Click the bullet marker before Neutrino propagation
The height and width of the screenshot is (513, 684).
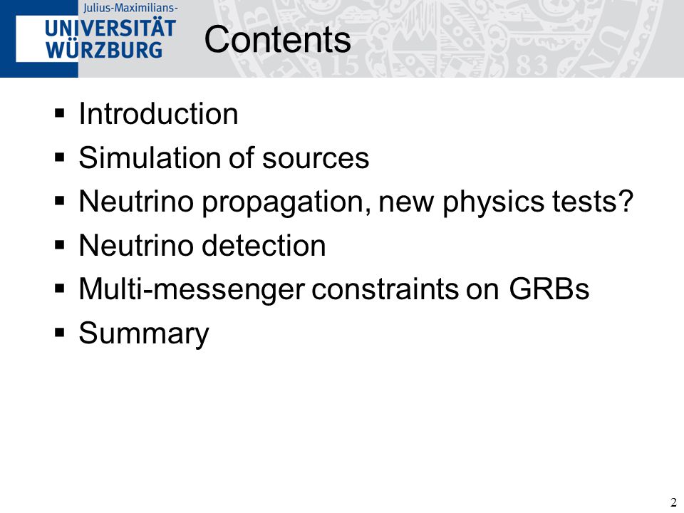60,201
